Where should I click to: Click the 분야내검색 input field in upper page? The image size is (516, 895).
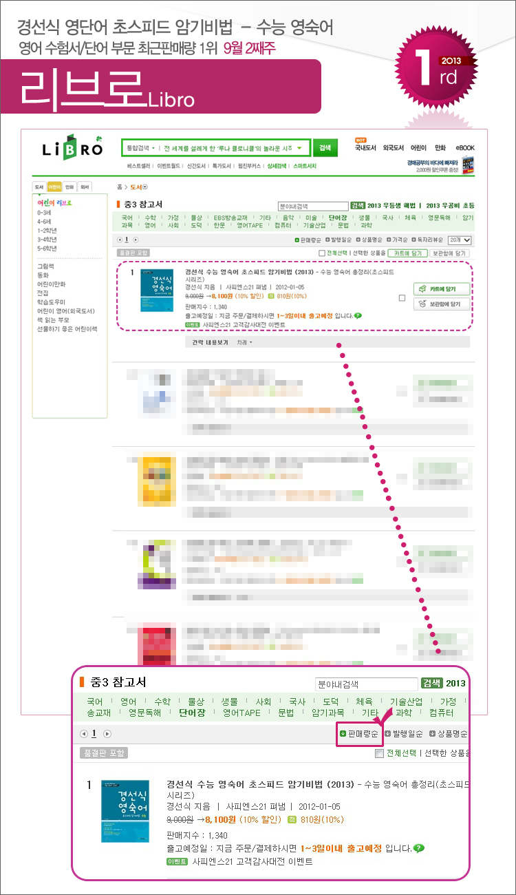[x=312, y=205]
